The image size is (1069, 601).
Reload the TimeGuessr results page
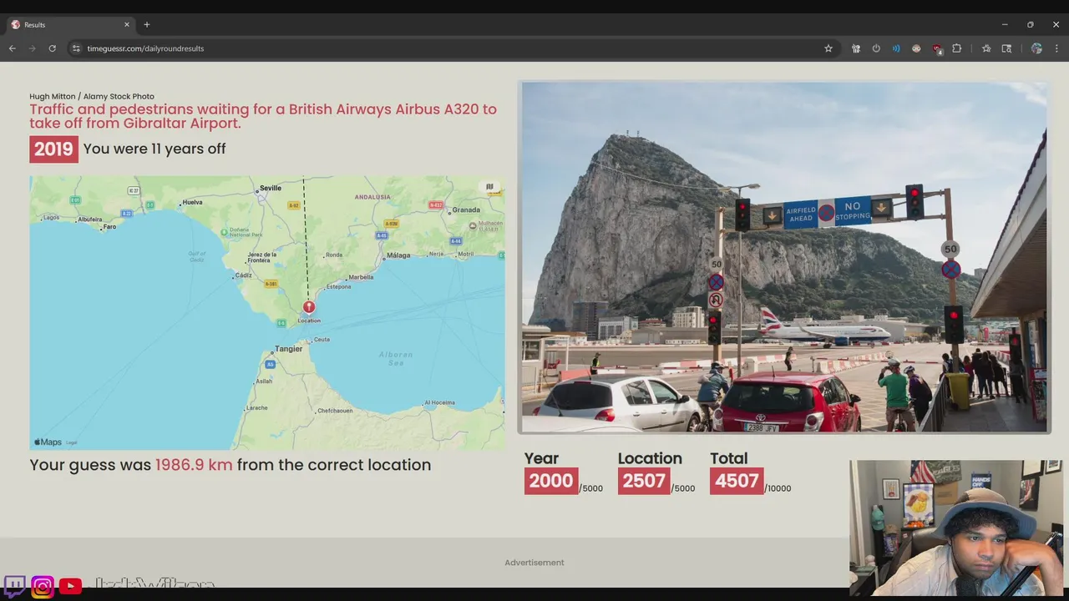(52, 48)
